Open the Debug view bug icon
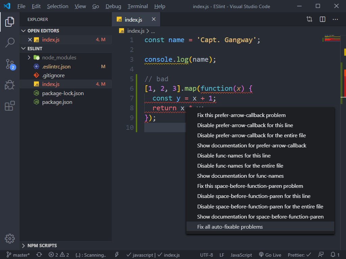This screenshot has width=346, height=259. (x=10, y=85)
